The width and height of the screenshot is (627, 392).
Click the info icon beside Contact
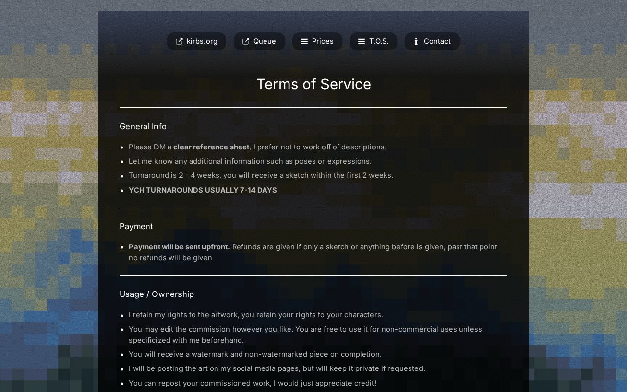click(x=416, y=41)
